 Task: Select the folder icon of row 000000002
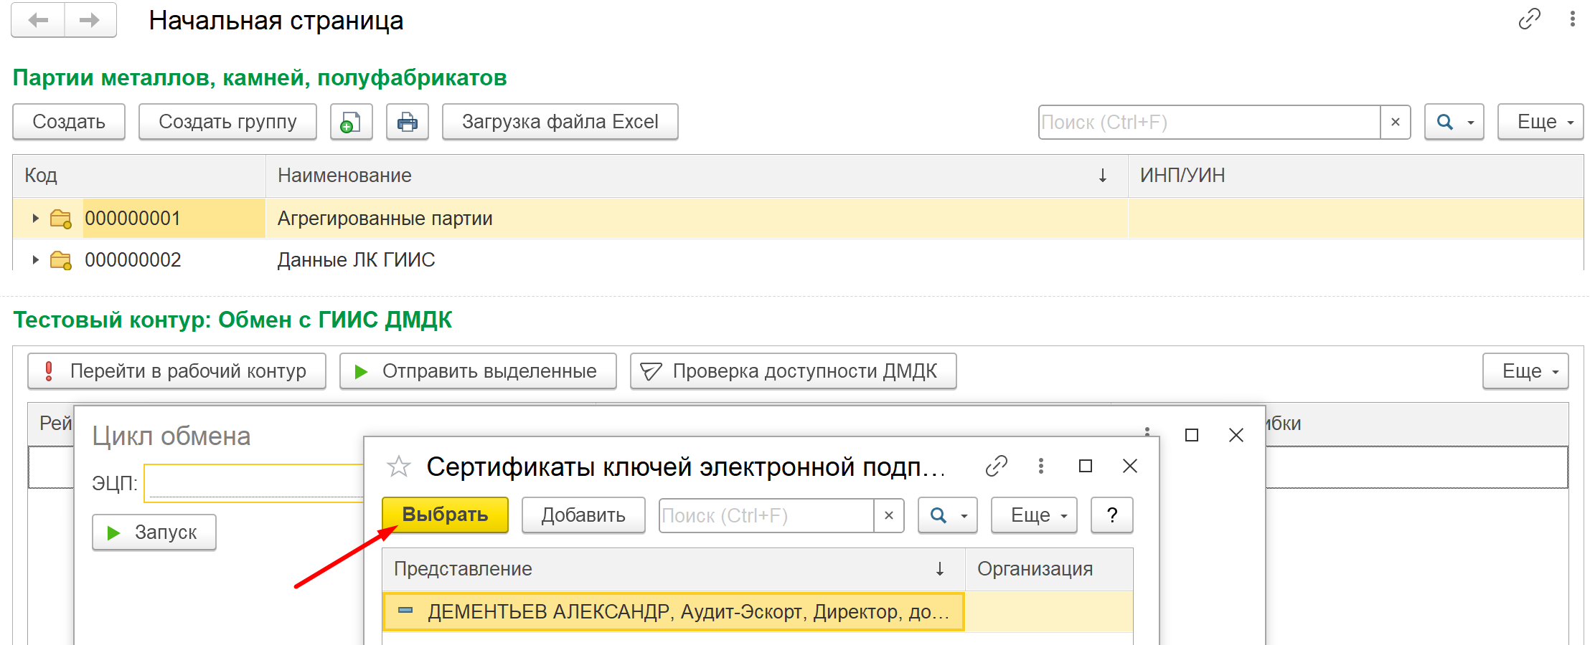tap(61, 260)
